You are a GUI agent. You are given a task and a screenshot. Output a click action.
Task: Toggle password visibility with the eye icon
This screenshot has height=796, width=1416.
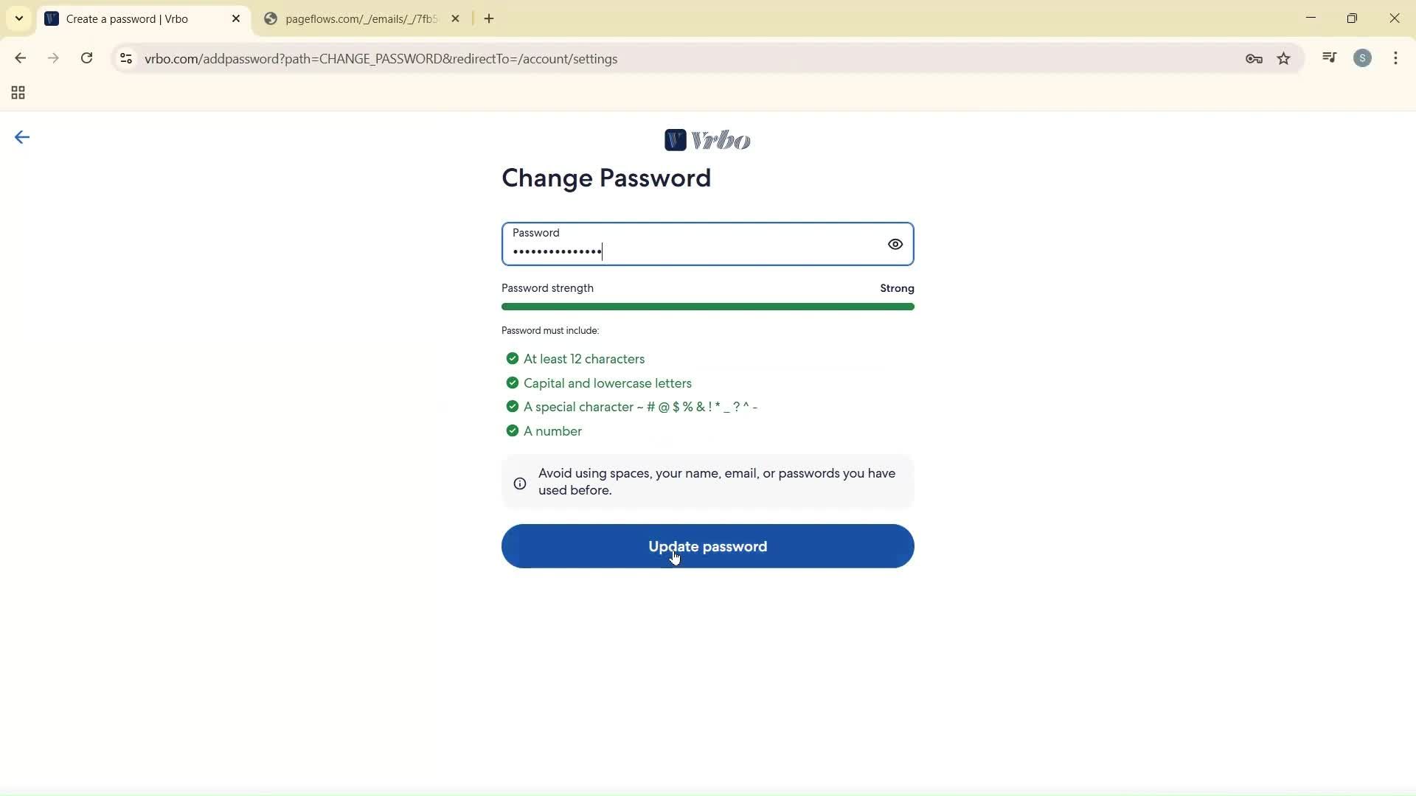pos(895,244)
